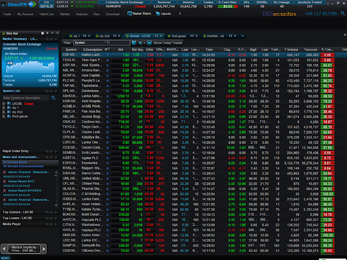
Task: Open the toolbar overflow options next to Layouts
Action: (180, 14)
